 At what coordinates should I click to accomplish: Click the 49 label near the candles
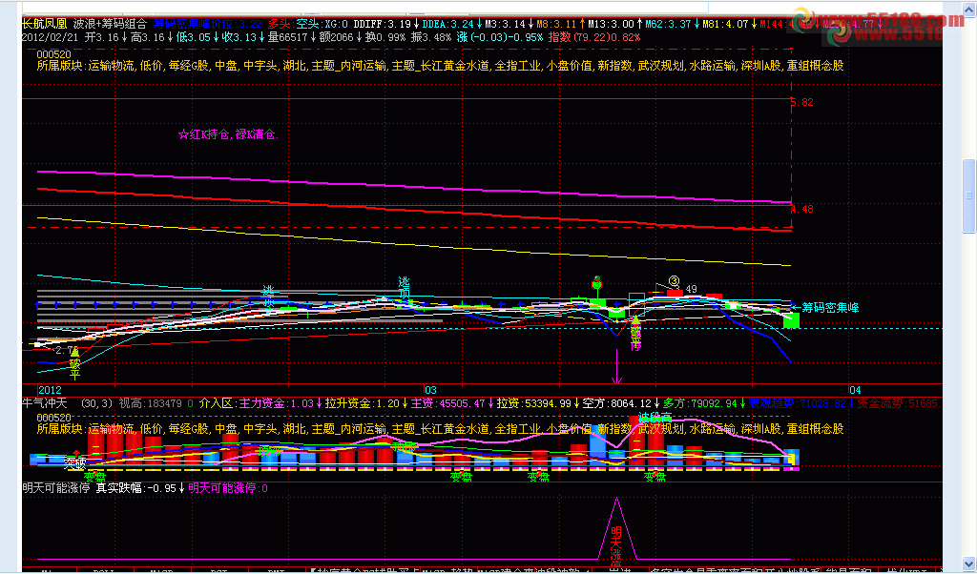pyautogui.click(x=691, y=290)
